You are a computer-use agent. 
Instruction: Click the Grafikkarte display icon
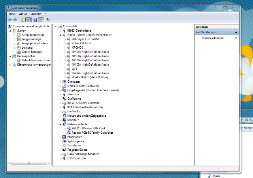tap(64, 98)
